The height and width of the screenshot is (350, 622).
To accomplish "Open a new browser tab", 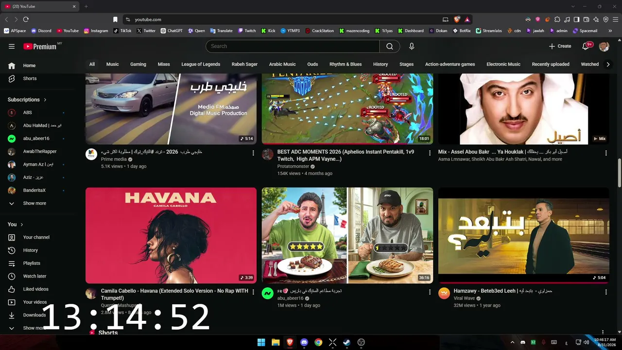I will click(86, 6).
